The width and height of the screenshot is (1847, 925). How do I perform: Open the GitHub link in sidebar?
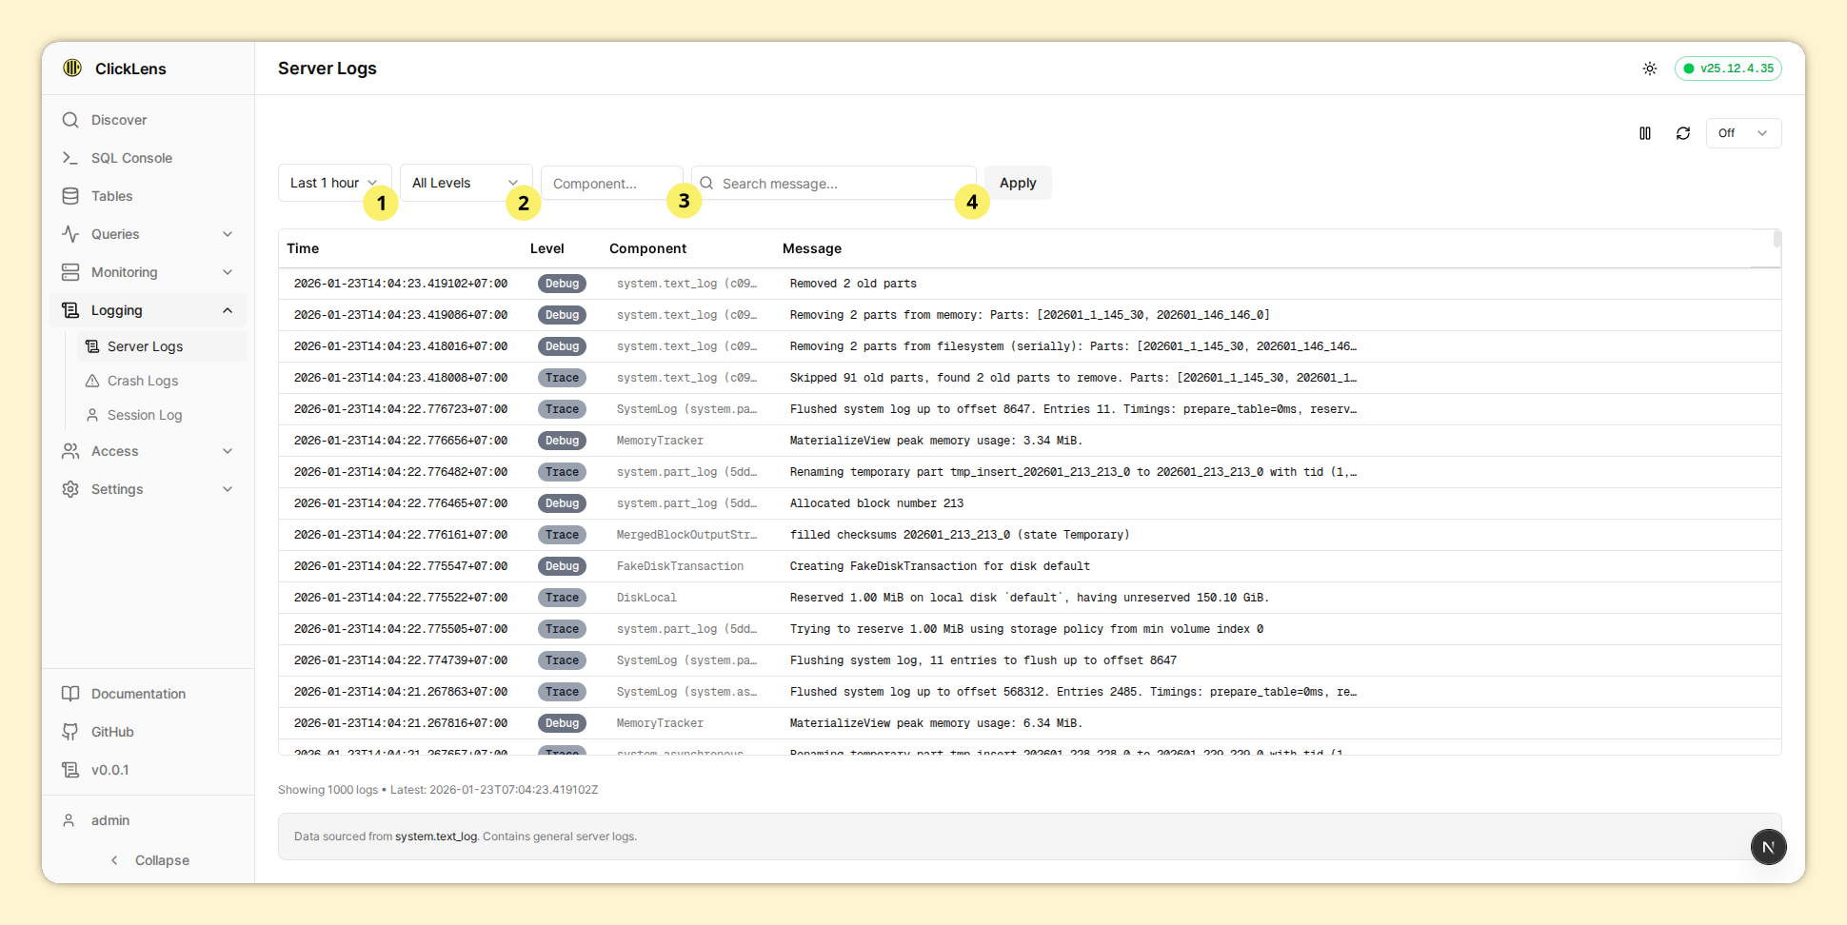pos(112,732)
